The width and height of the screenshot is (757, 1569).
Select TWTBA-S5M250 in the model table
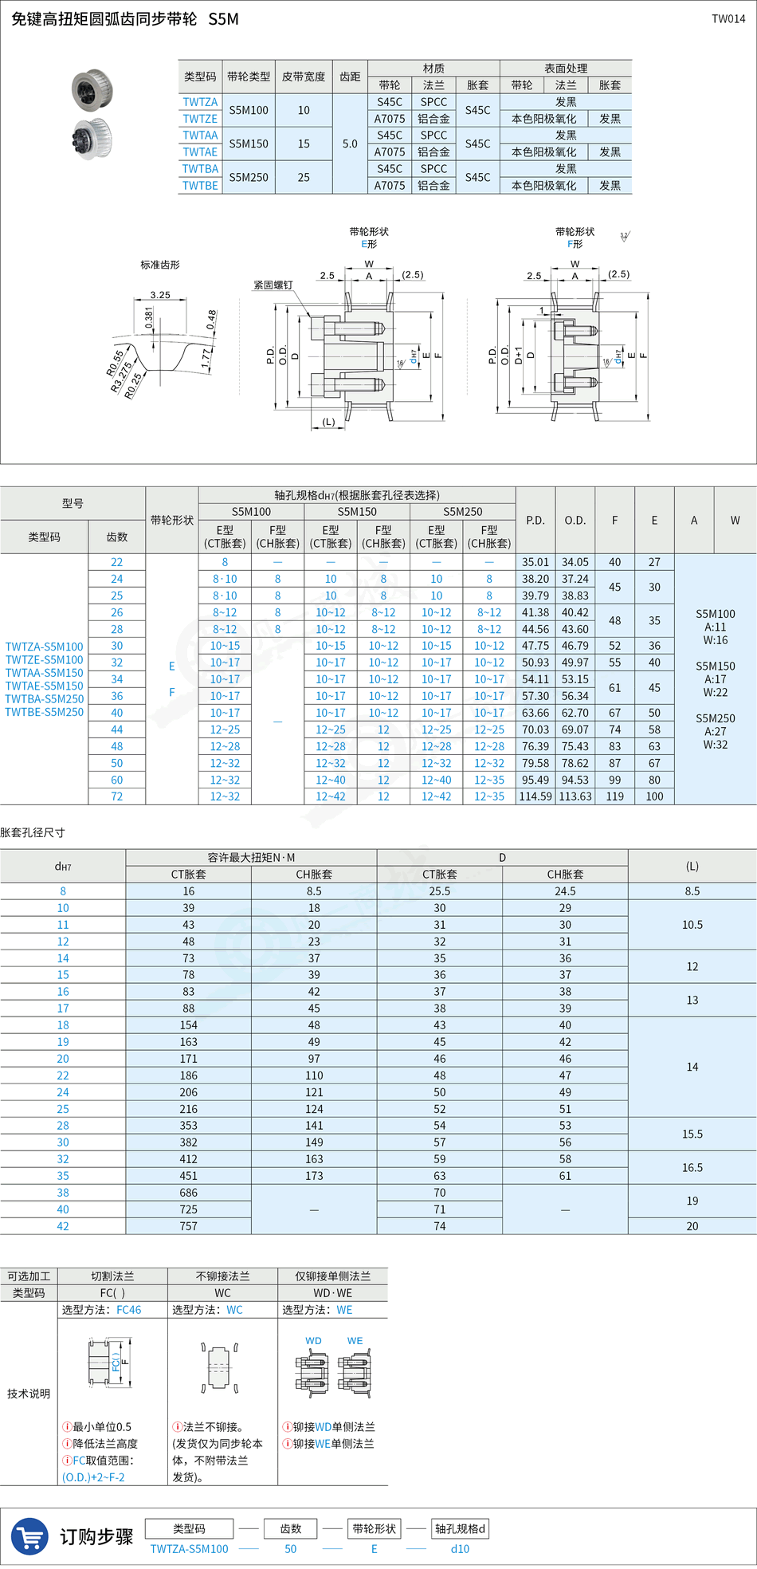click(44, 699)
